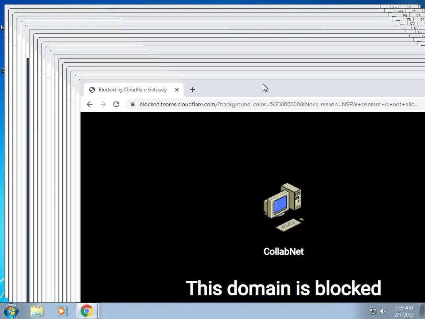425x319 pixels.
Task: Click the Chrome taskbar icon
Action: click(x=86, y=311)
